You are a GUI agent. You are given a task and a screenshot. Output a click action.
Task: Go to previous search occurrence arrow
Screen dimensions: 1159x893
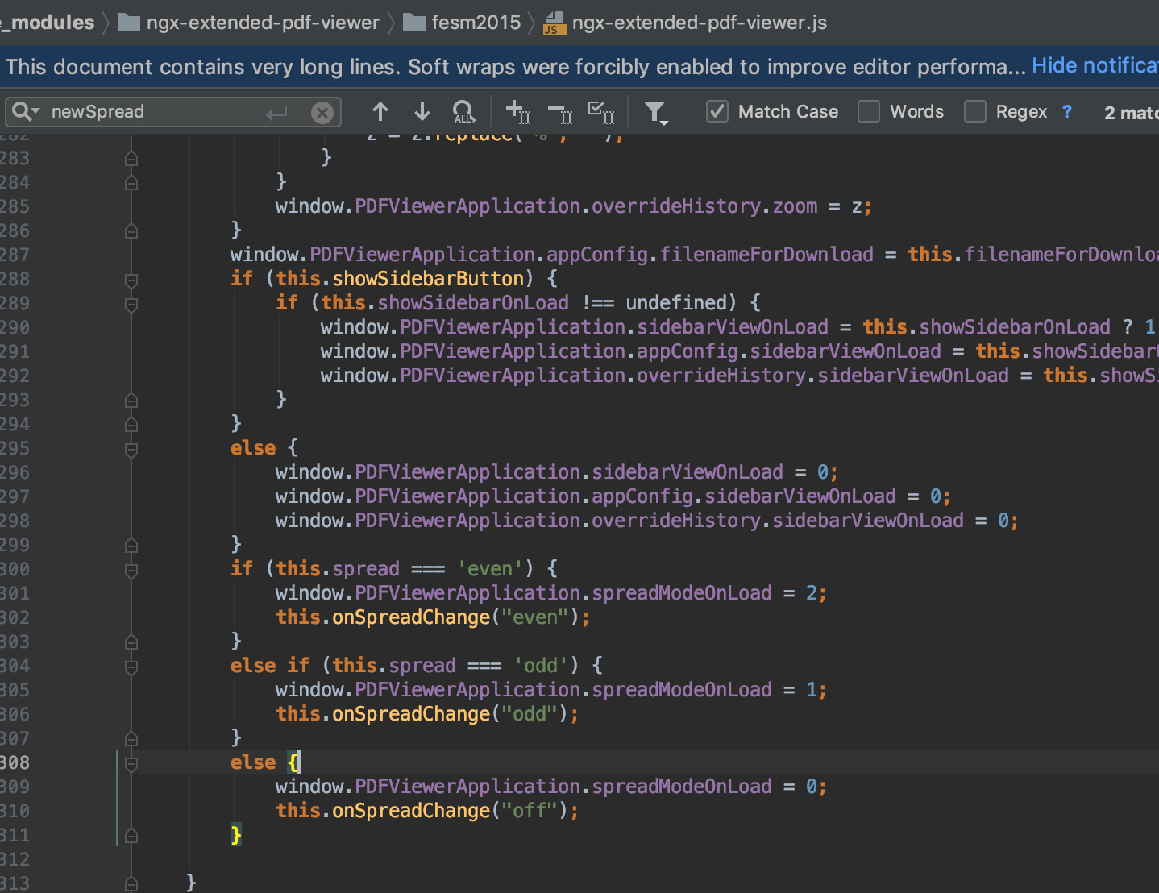[380, 111]
